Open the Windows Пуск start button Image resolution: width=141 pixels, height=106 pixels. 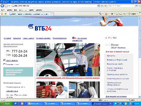[6, 104]
